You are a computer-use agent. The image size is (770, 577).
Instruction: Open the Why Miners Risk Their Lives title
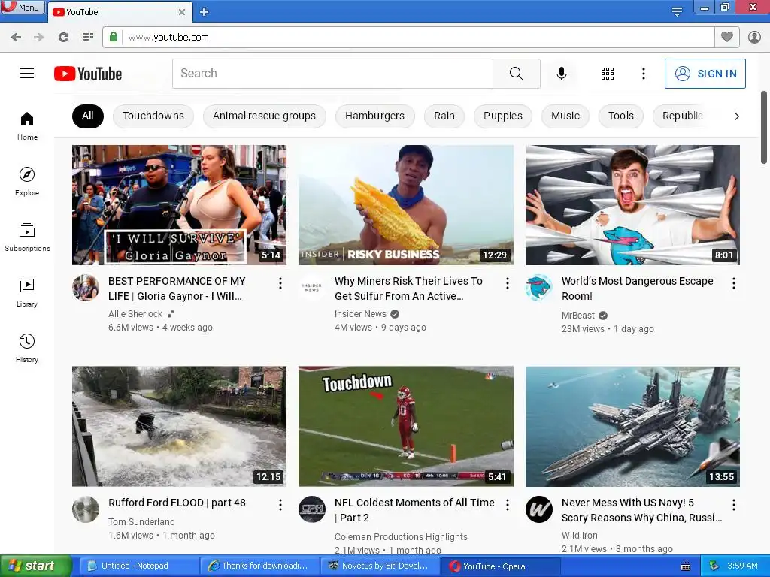point(408,288)
